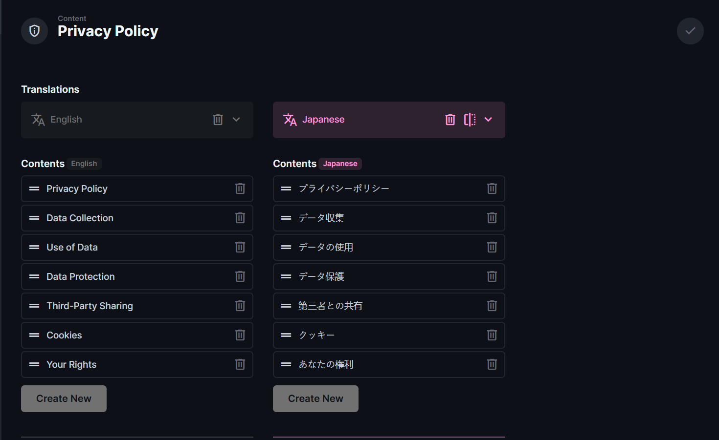This screenshot has width=719, height=440.
Task: Delete the Data Collection content item
Action: pyautogui.click(x=240, y=218)
